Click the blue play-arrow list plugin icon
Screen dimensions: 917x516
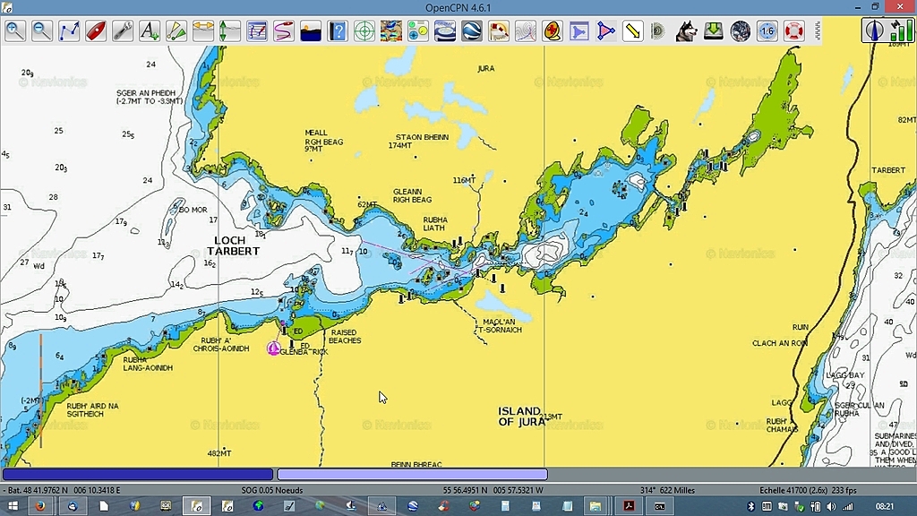point(579,31)
